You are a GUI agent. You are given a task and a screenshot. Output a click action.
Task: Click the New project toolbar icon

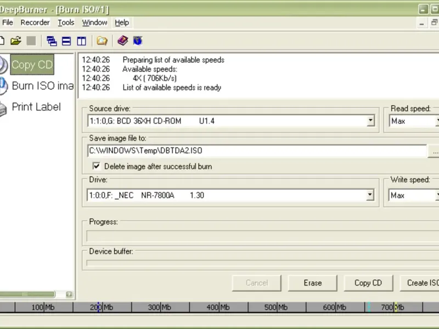pos(2,41)
